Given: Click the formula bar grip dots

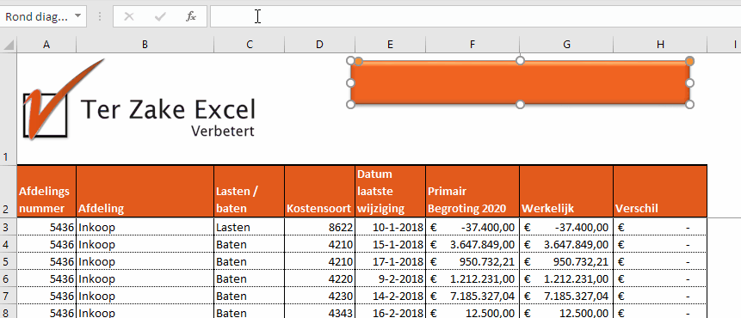Looking at the screenshot, I should (x=100, y=17).
